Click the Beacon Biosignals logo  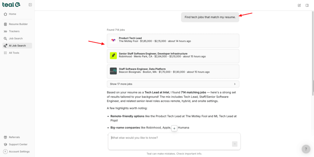click(113, 71)
